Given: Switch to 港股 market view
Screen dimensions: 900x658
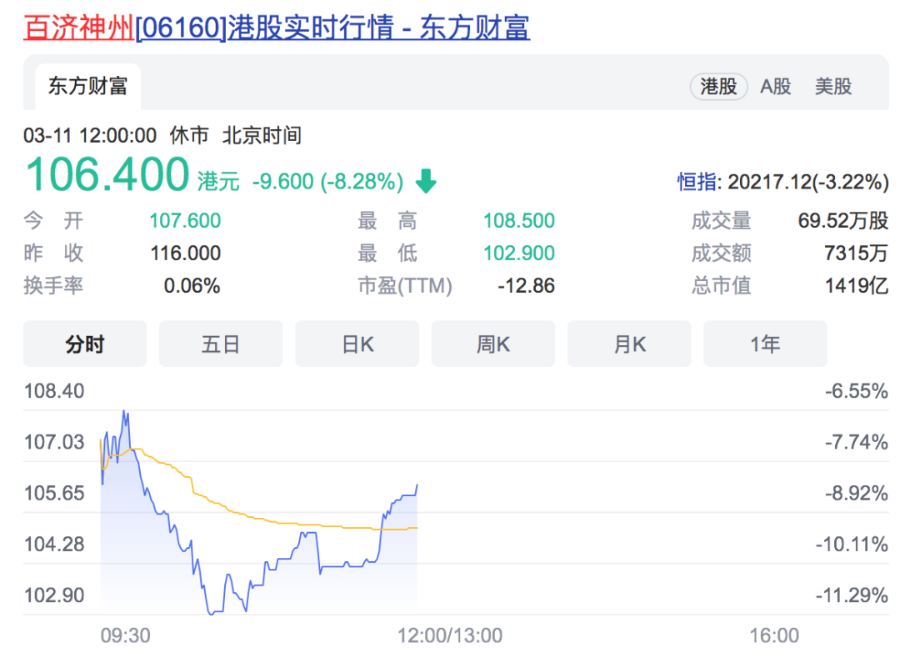Looking at the screenshot, I should 718,86.
